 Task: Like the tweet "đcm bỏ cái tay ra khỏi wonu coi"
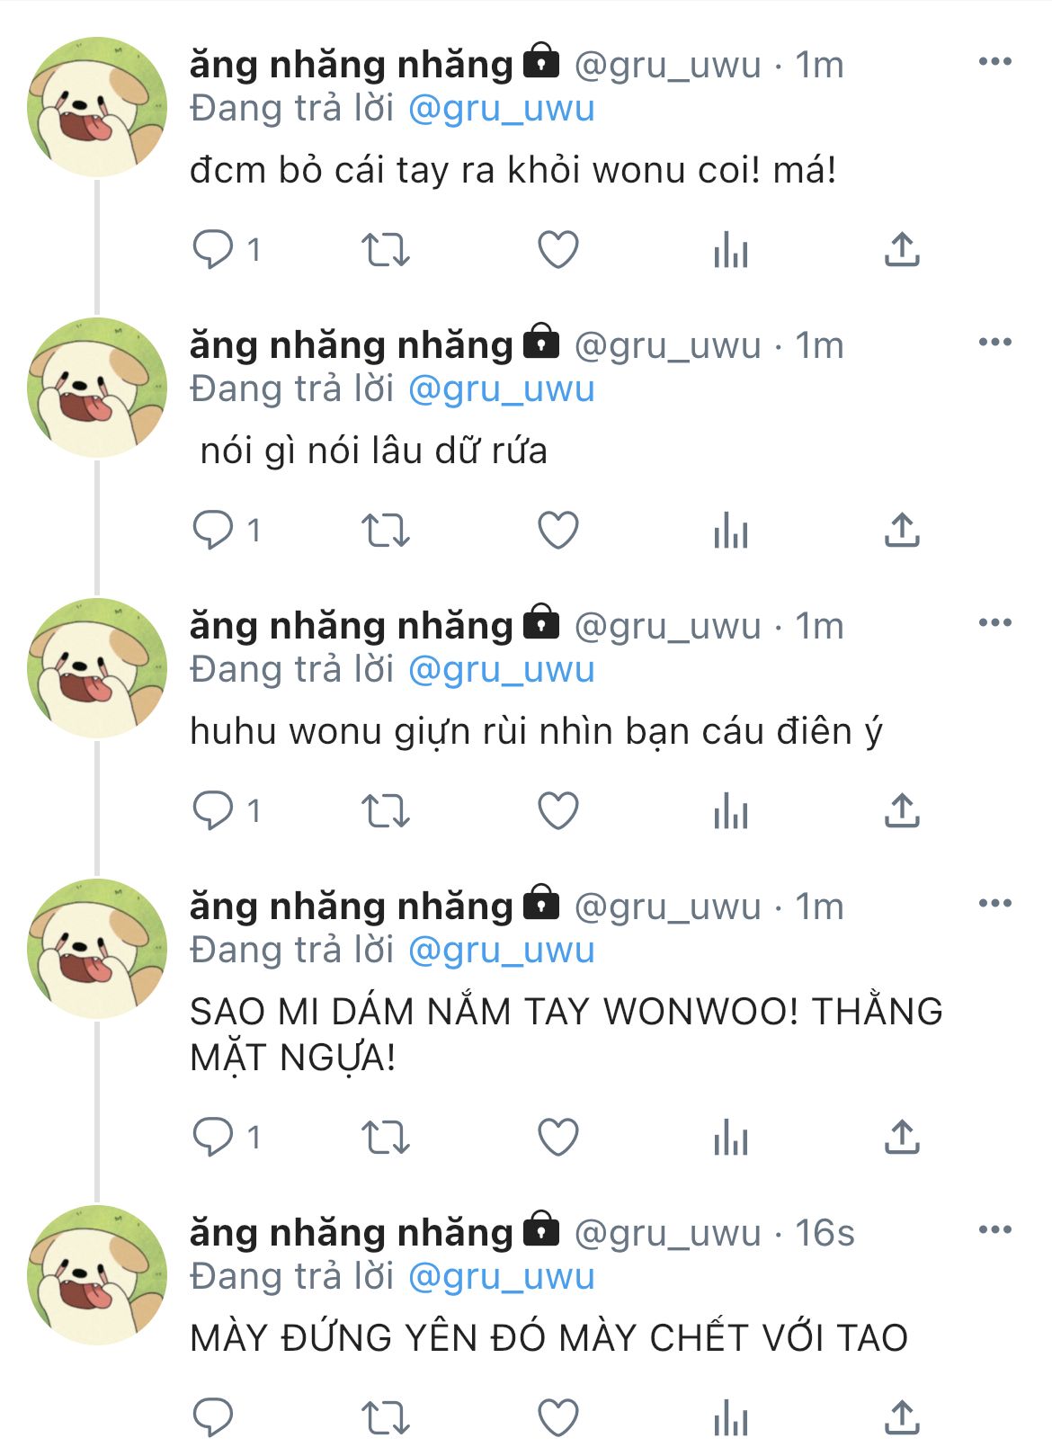click(x=557, y=249)
